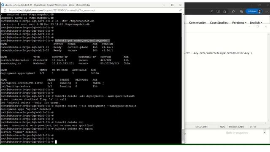Click the DigitalOcean logo in the title bar
Viewport: 270px width, 152px height.
[x=3, y=5]
